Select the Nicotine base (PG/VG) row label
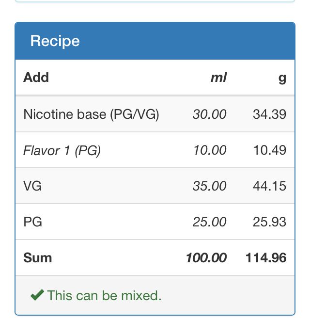The height and width of the screenshot is (320, 310). (91, 114)
